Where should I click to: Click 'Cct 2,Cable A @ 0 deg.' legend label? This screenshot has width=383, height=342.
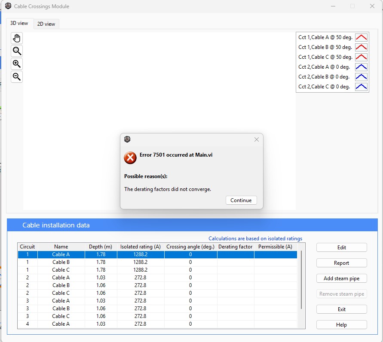(324, 67)
